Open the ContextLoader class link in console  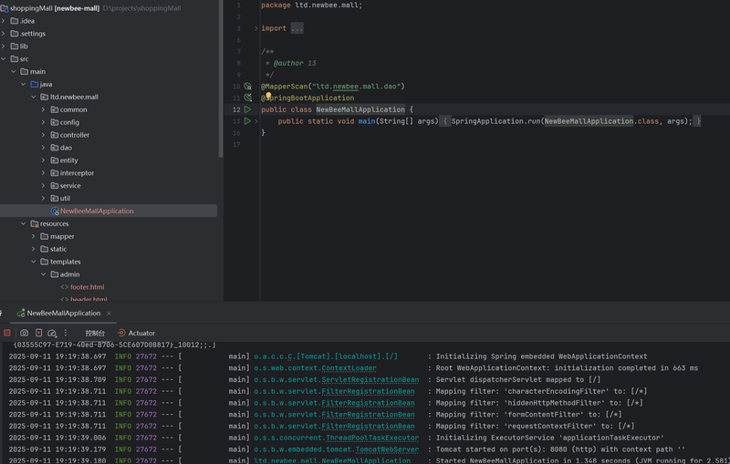(349, 368)
